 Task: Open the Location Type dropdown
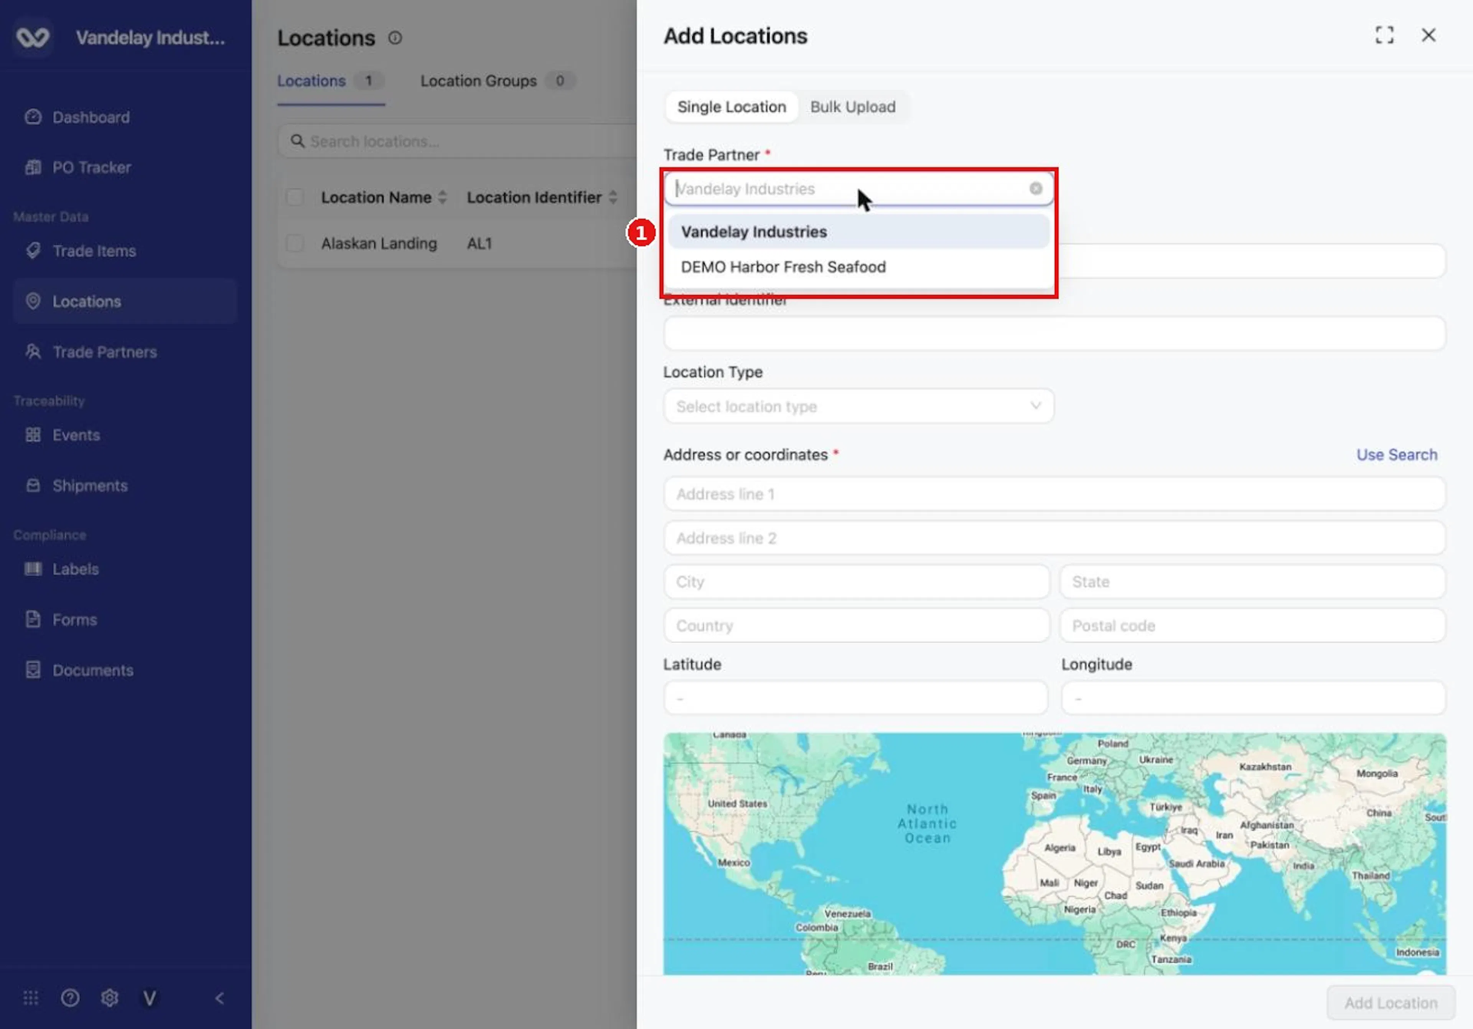pos(858,406)
